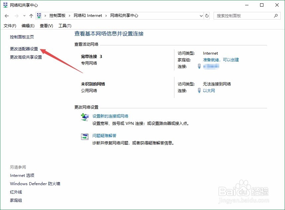Click the search magnifier in 搜索控制面板 box

[x=276, y=16]
